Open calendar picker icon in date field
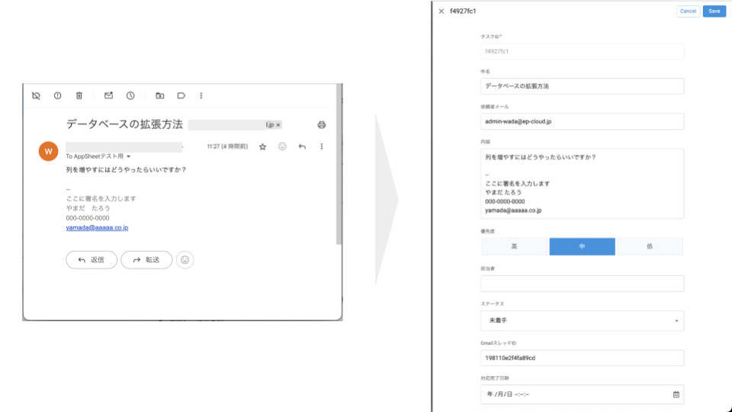Image resolution: width=732 pixels, height=412 pixels. (x=676, y=394)
